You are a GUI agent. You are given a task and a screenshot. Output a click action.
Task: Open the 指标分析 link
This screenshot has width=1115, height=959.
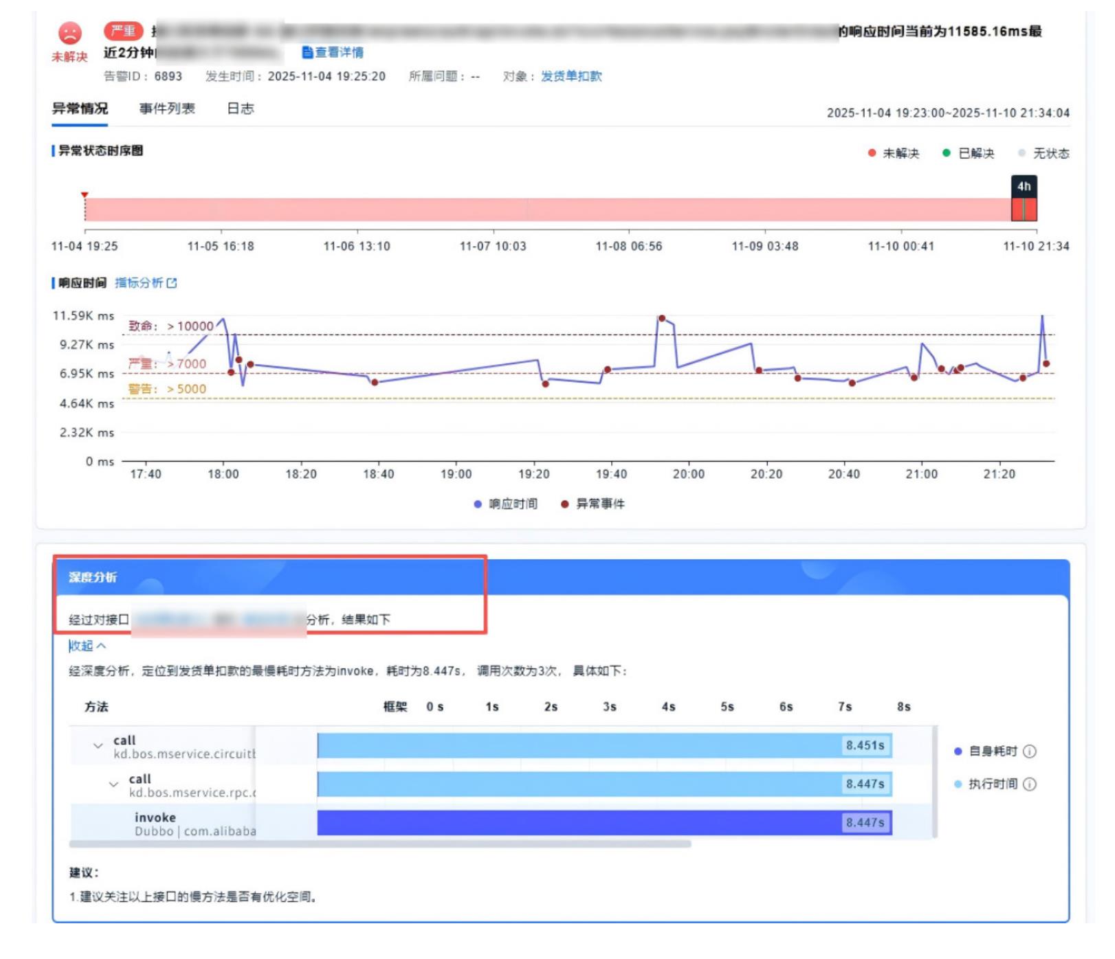(x=139, y=282)
